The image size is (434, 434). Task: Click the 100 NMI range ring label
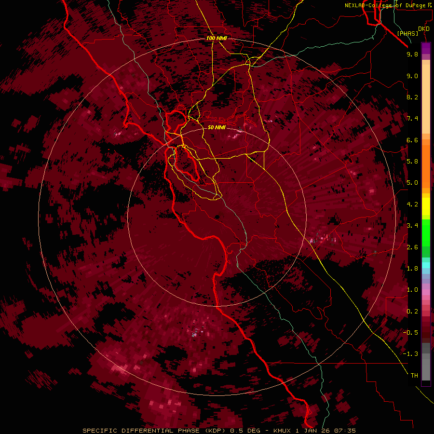click(217, 38)
